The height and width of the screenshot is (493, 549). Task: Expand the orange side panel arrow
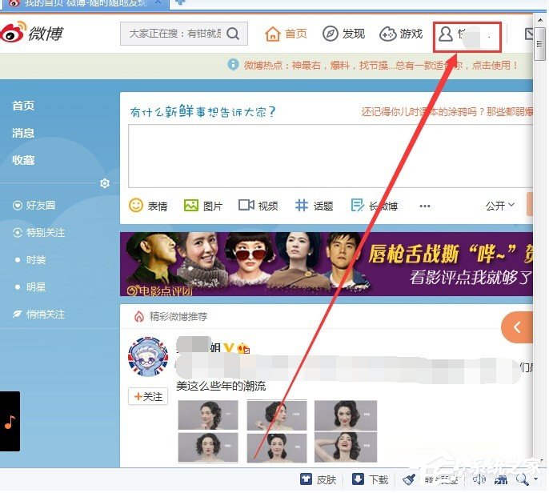tap(517, 327)
